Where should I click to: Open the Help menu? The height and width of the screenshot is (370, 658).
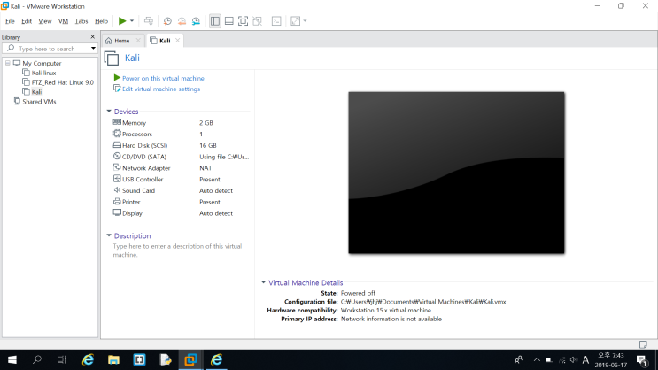(x=101, y=21)
